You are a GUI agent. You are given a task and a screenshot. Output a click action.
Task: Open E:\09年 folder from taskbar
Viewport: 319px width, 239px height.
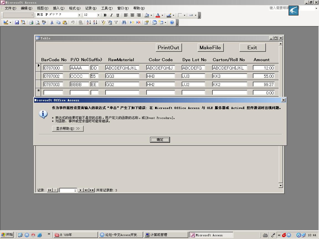[x=76, y=235]
